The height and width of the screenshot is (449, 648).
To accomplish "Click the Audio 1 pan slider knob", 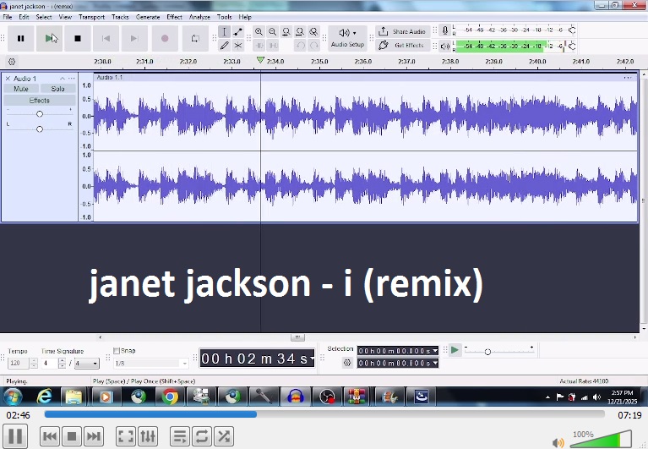I will (x=40, y=129).
